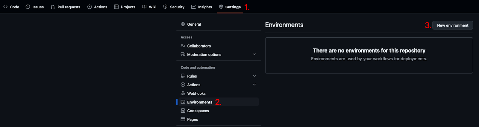Click the Codespaces icon in sidebar

183,111
